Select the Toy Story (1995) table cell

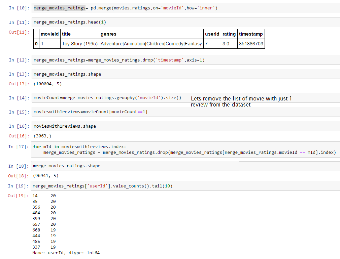pos(80,44)
